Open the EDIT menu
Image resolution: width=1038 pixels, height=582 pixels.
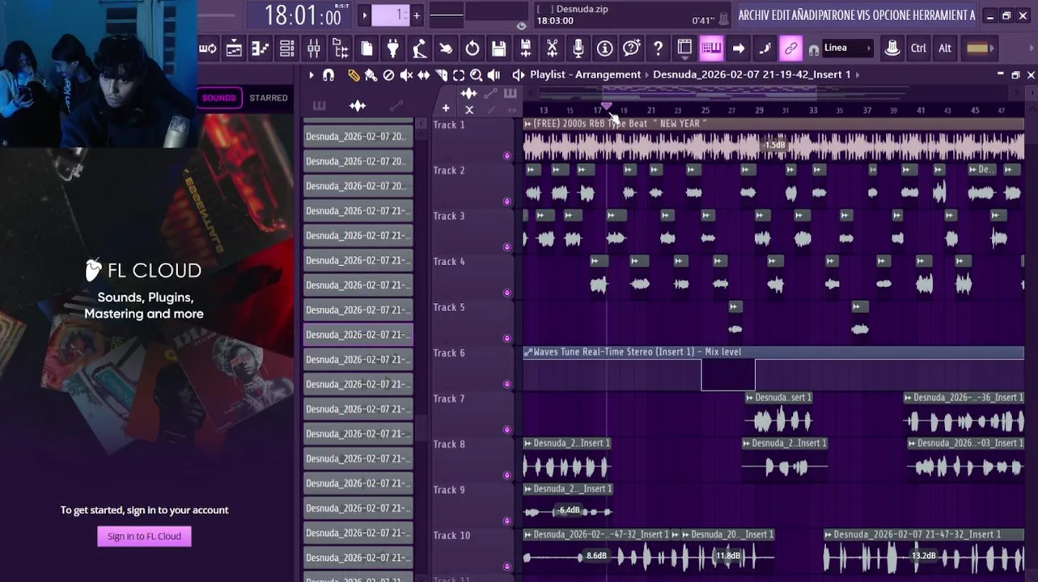pos(782,15)
